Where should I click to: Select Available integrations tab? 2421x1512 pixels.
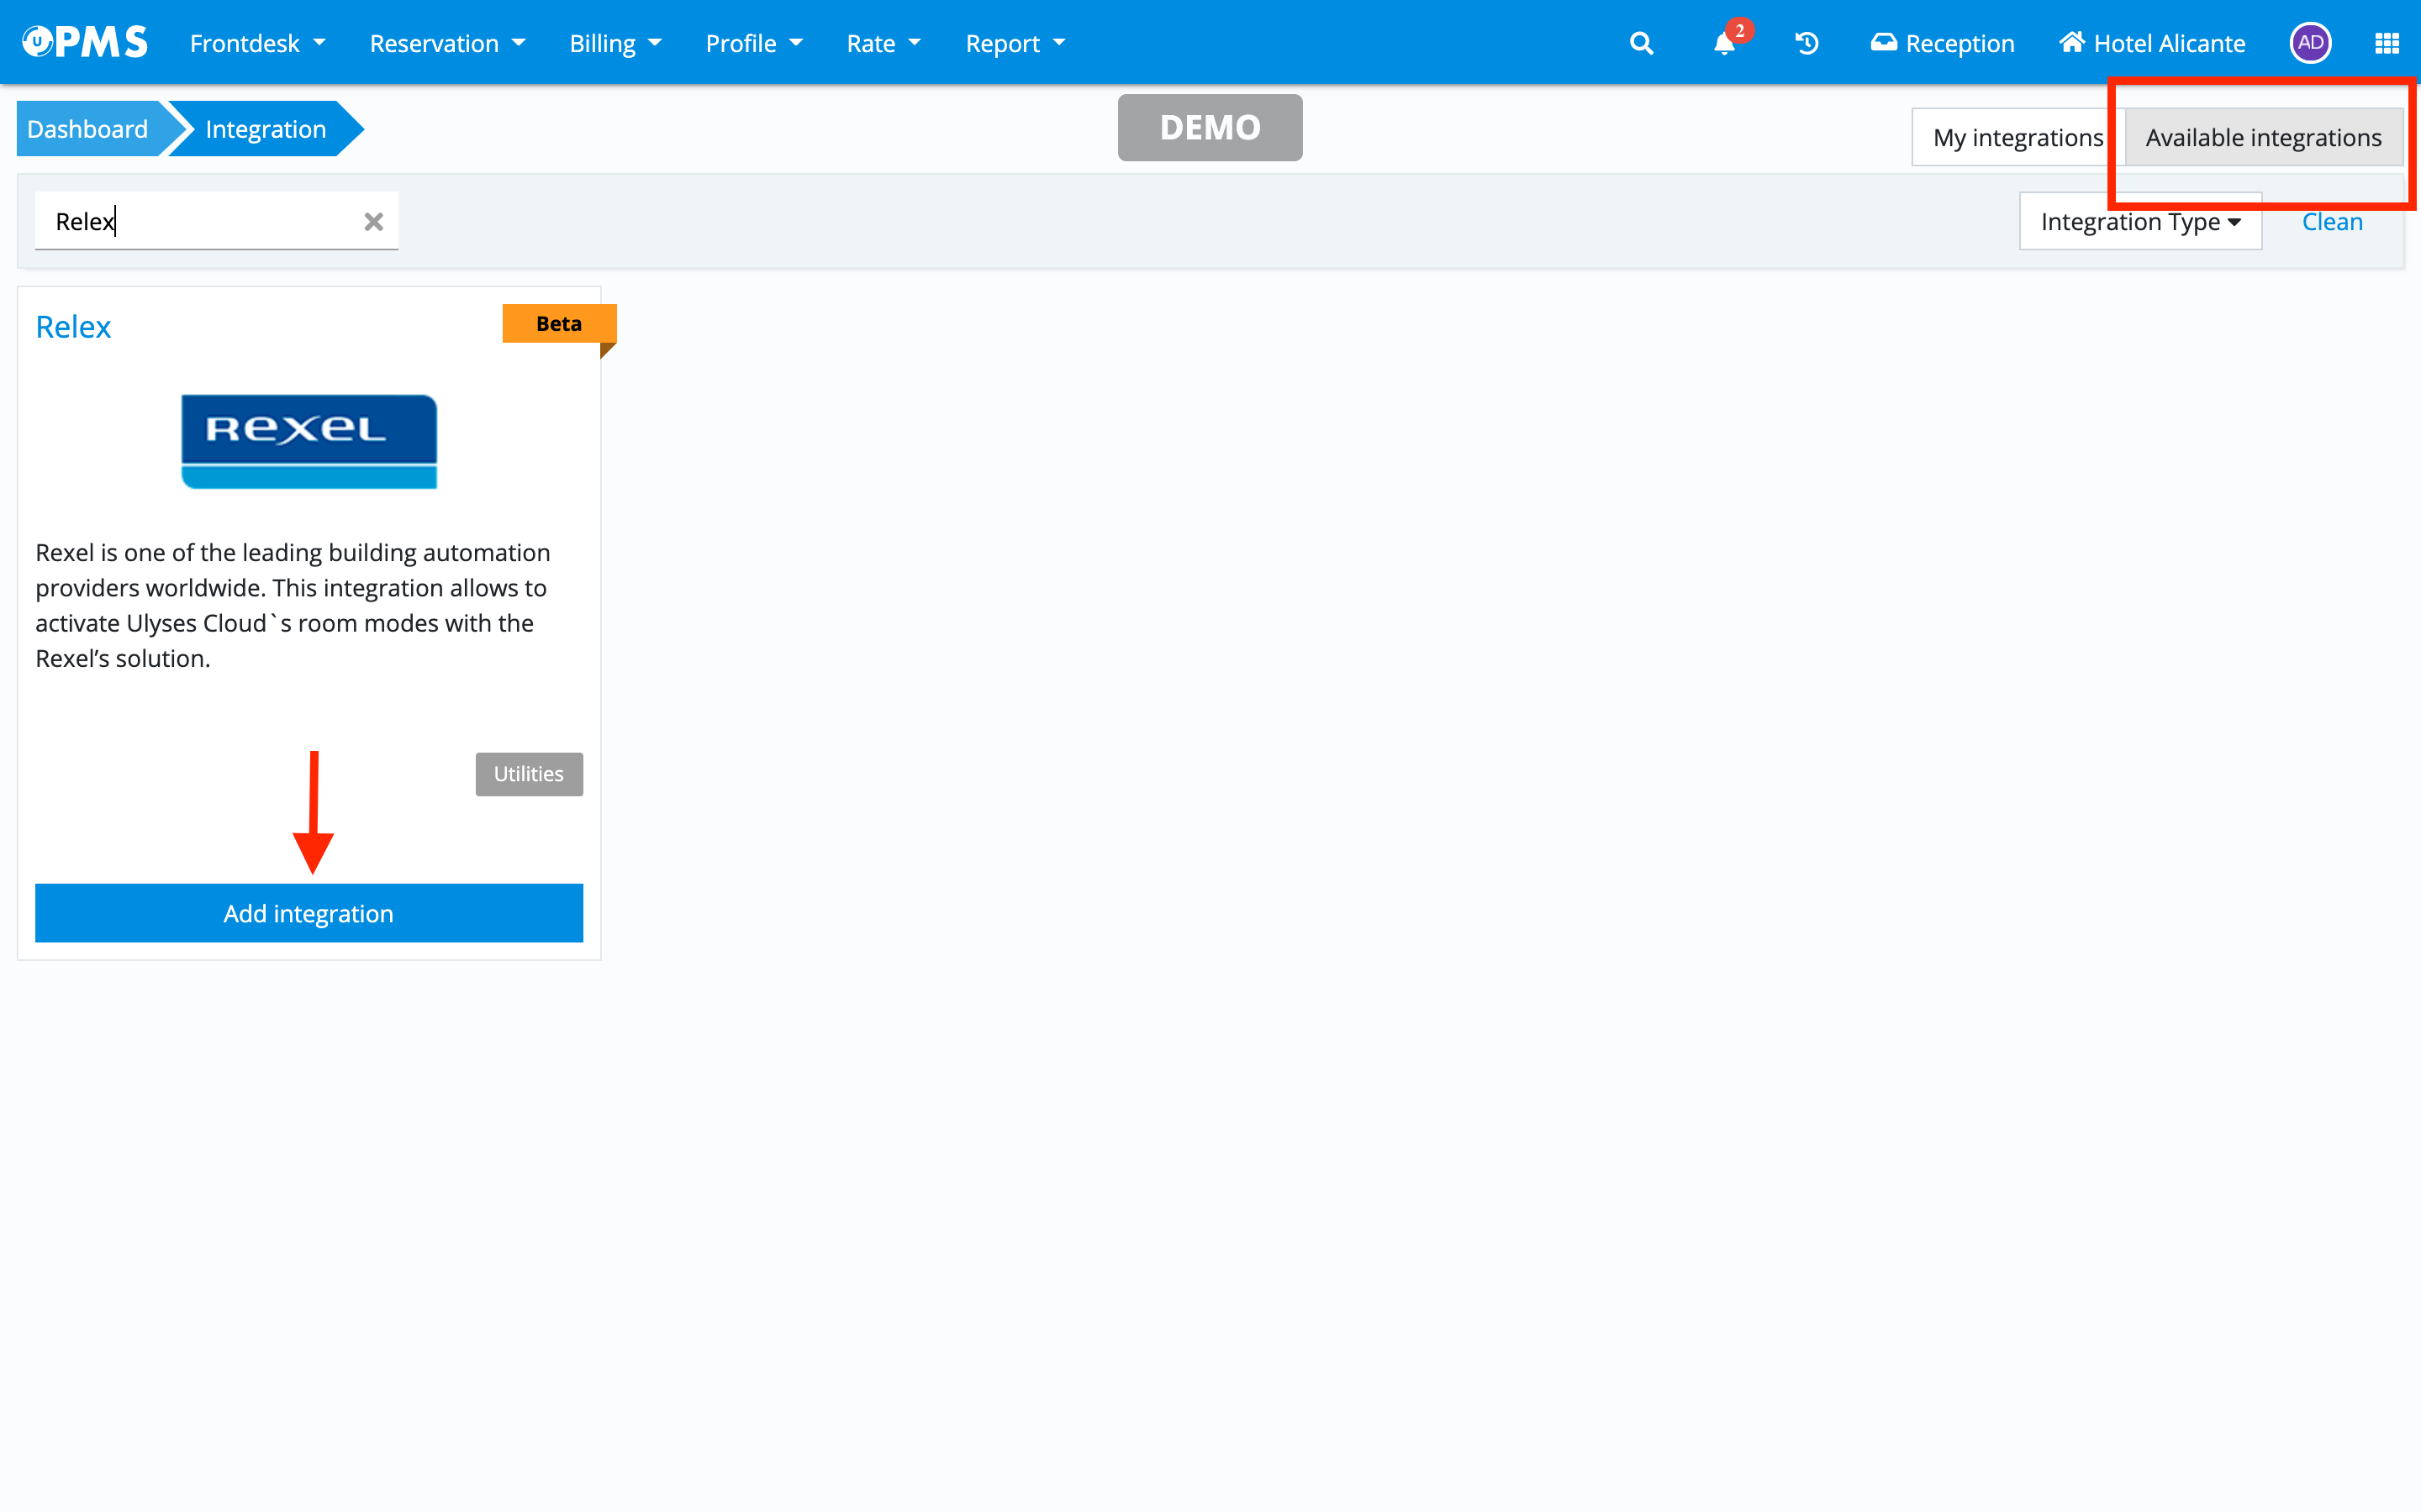2263,137
